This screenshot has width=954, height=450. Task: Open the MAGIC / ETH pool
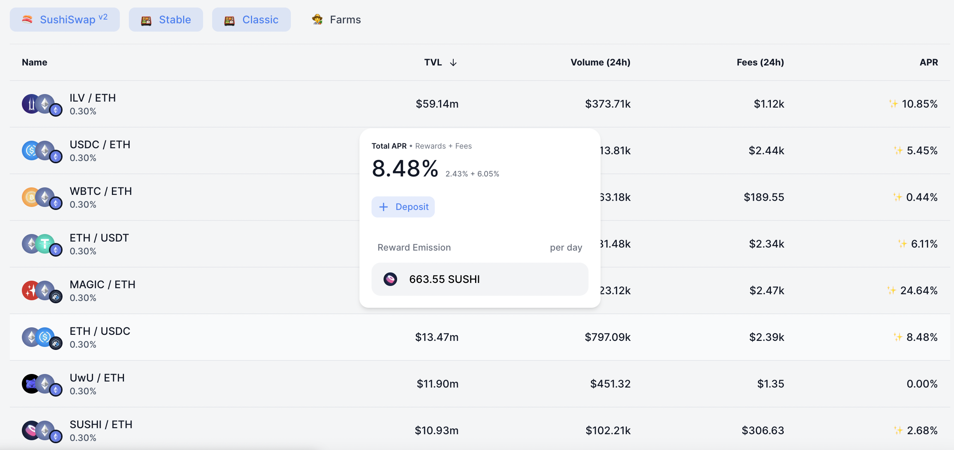(x=480, y=290)
